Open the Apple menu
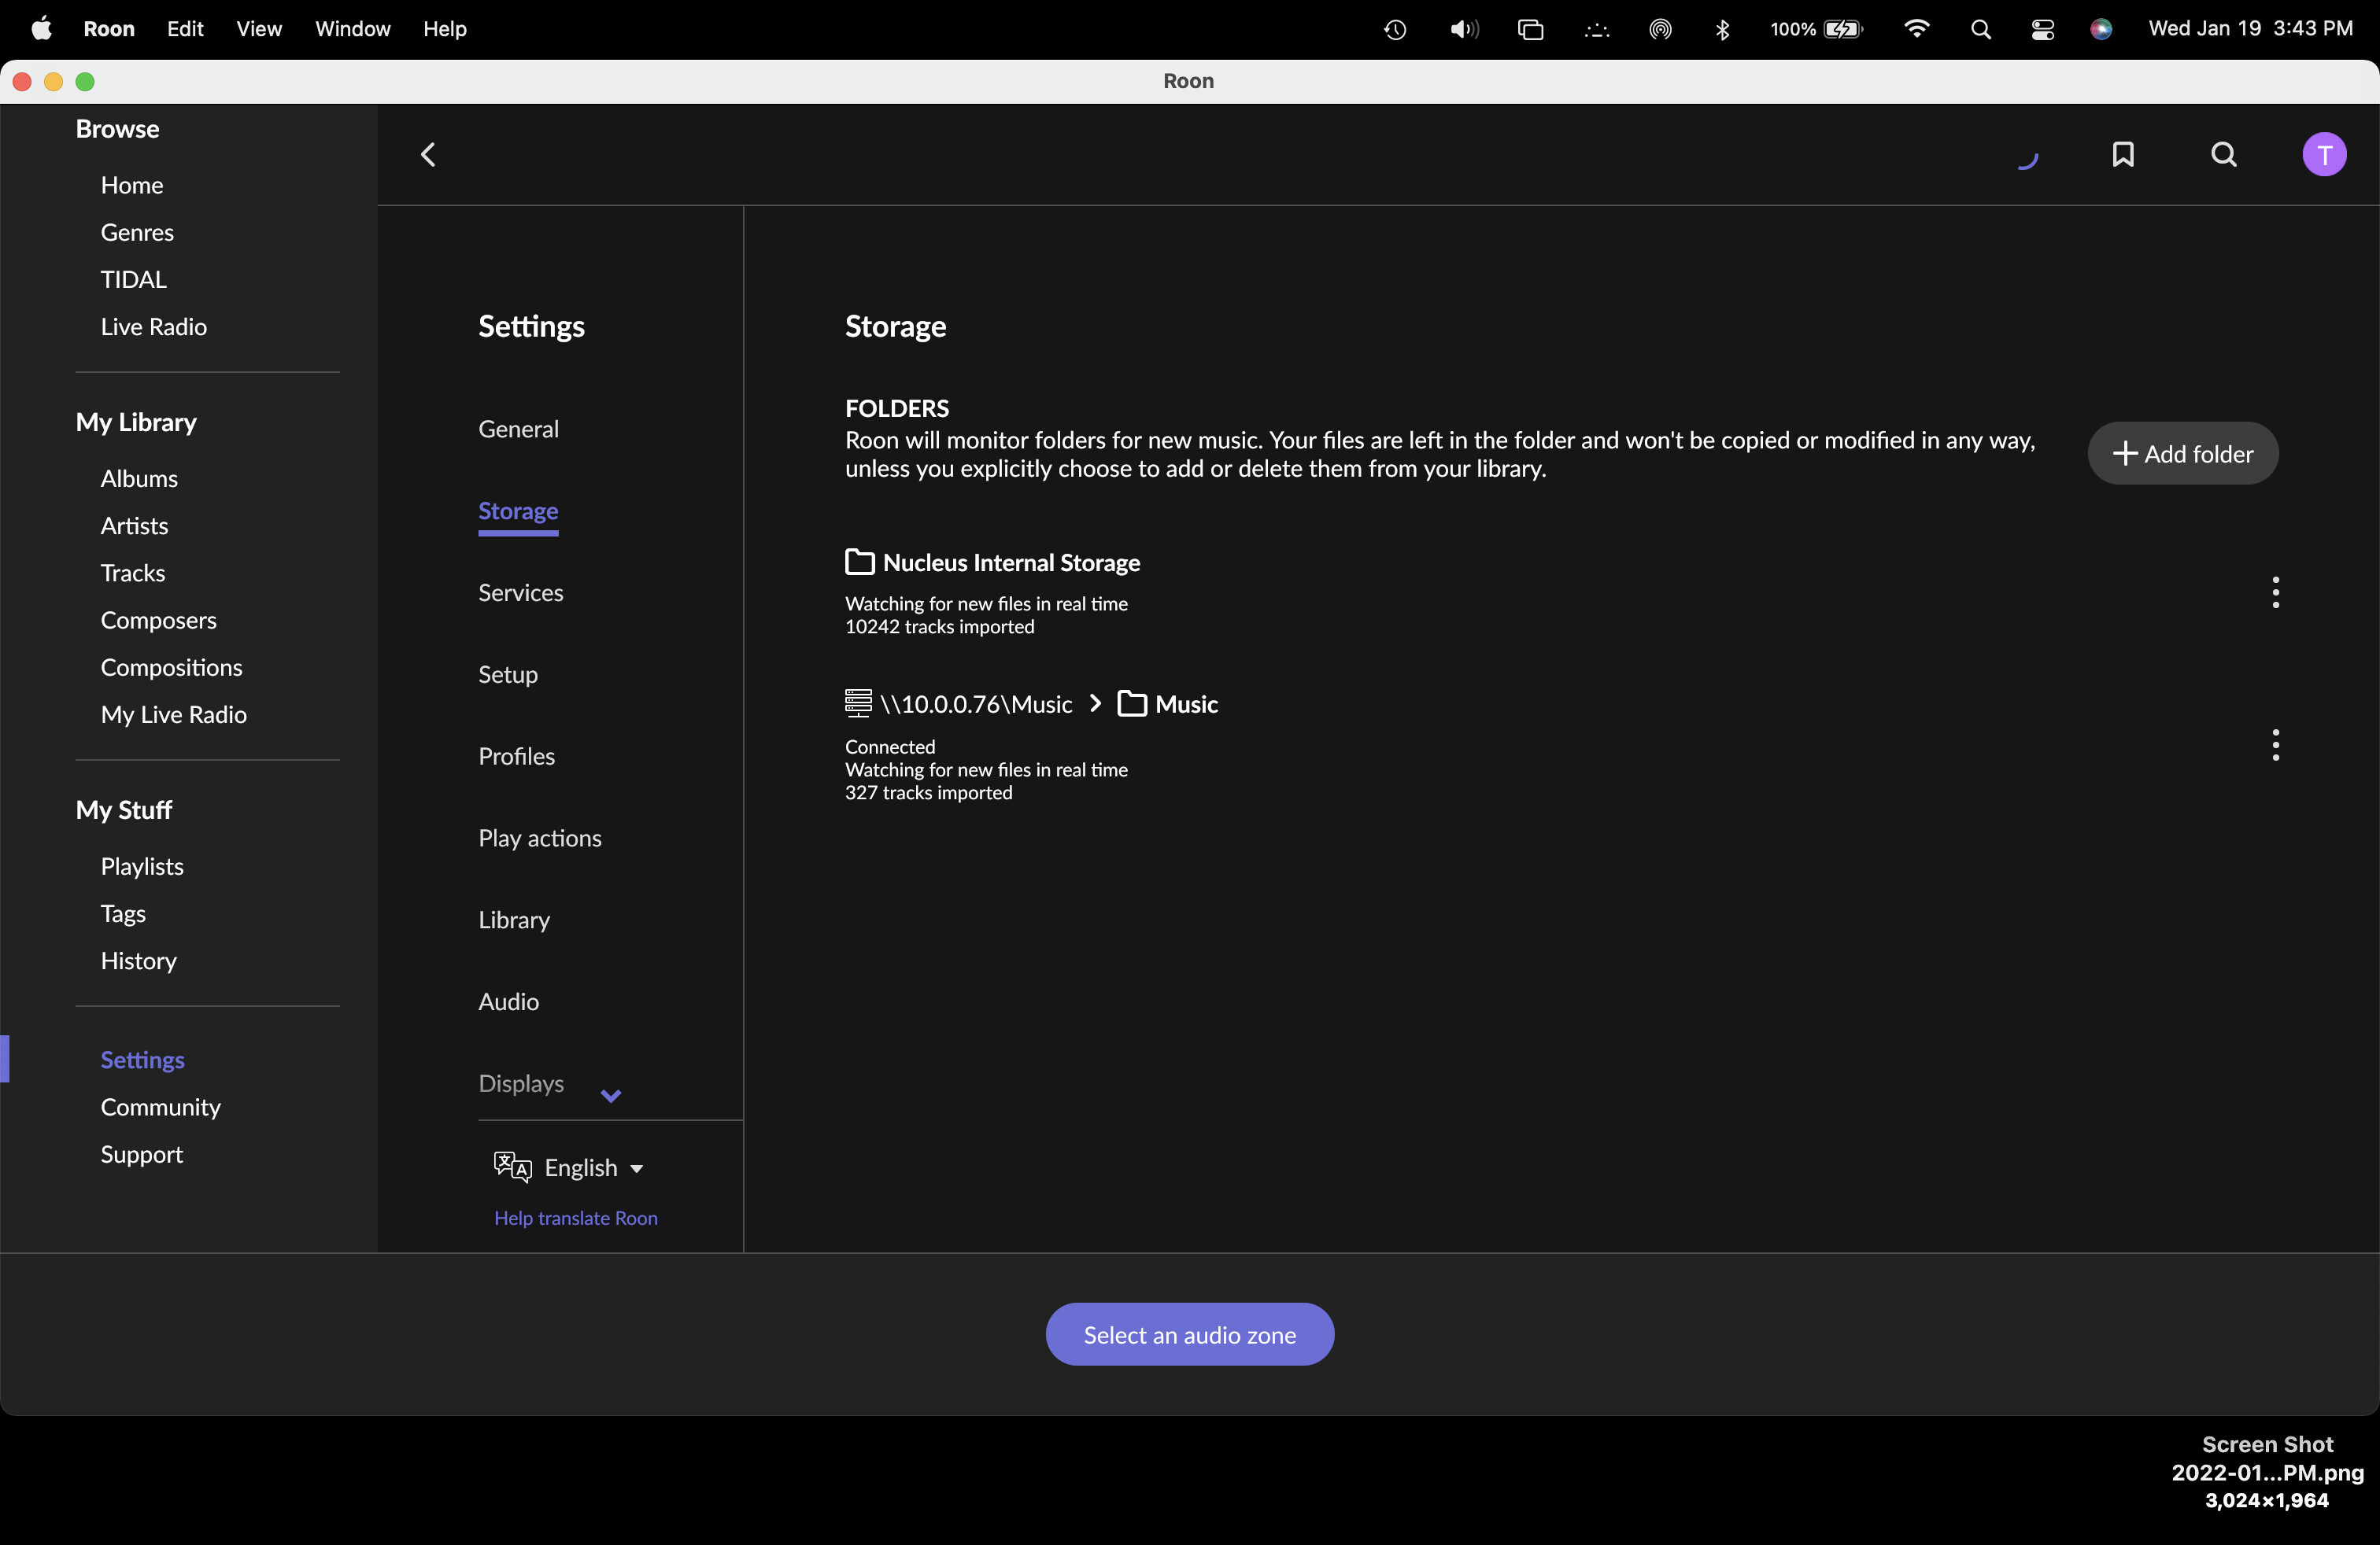This screenshot has width=2380, height=1545. (x=41, y=28)
